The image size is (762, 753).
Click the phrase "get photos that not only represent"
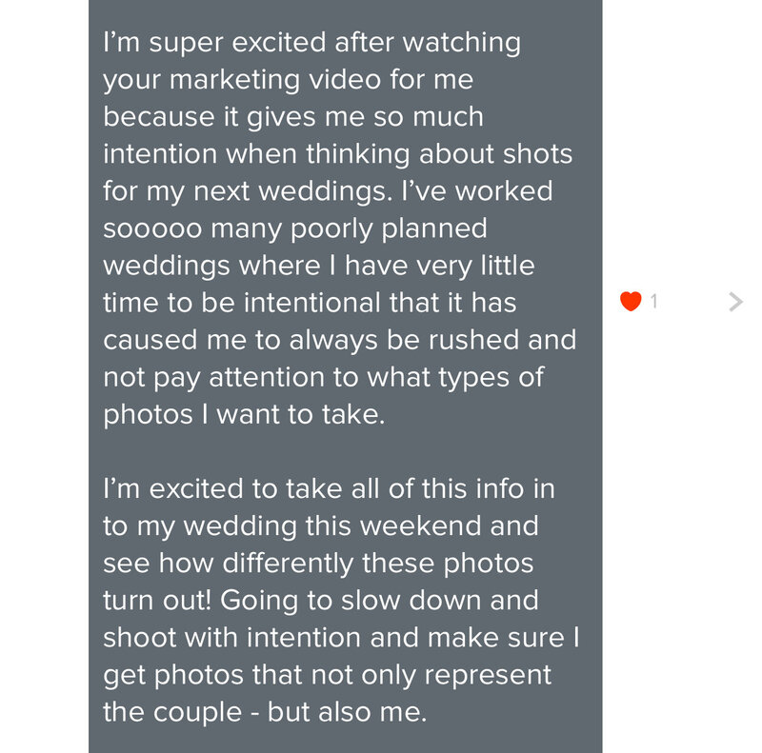click(x=327, y=675)
